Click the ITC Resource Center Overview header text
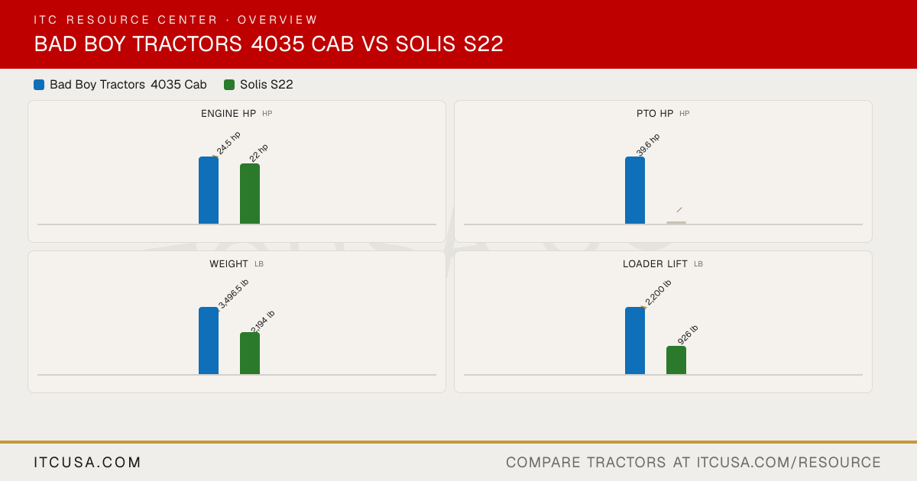 (x=176, y=20)
